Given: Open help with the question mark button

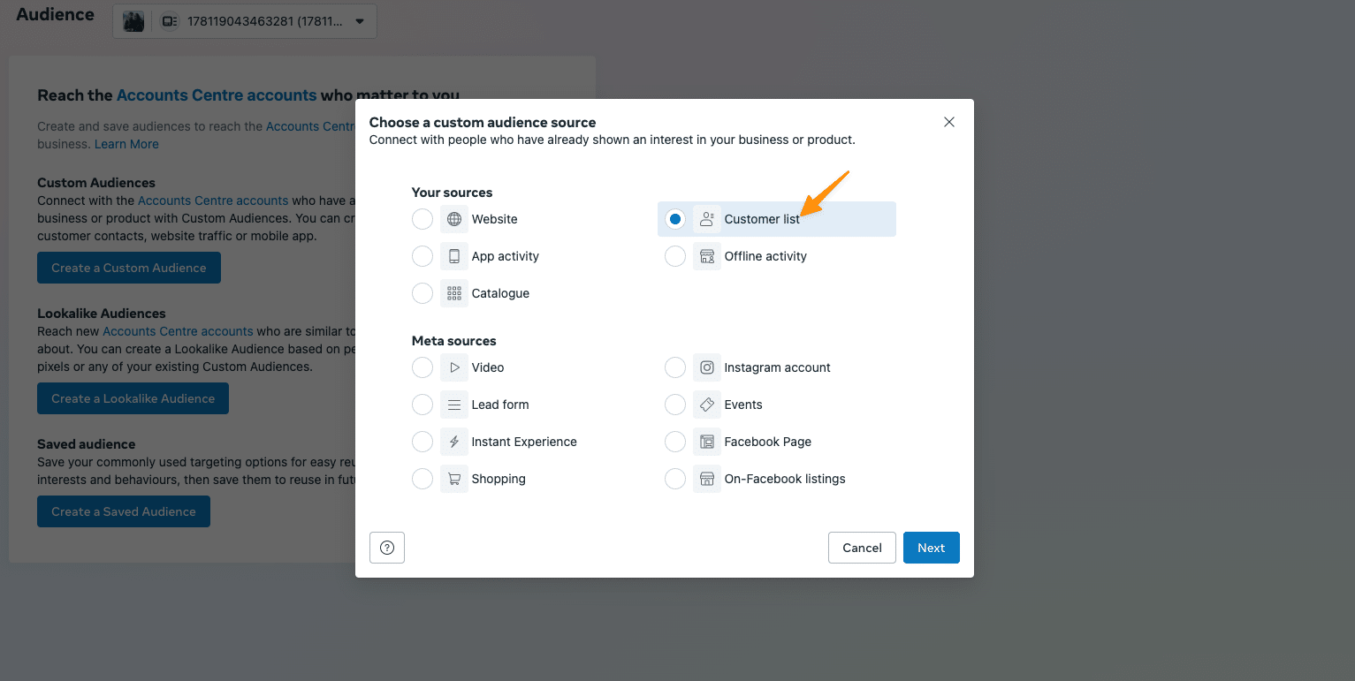Looking at the screenshot, I should pyautogui.click(x=387, y=548).
